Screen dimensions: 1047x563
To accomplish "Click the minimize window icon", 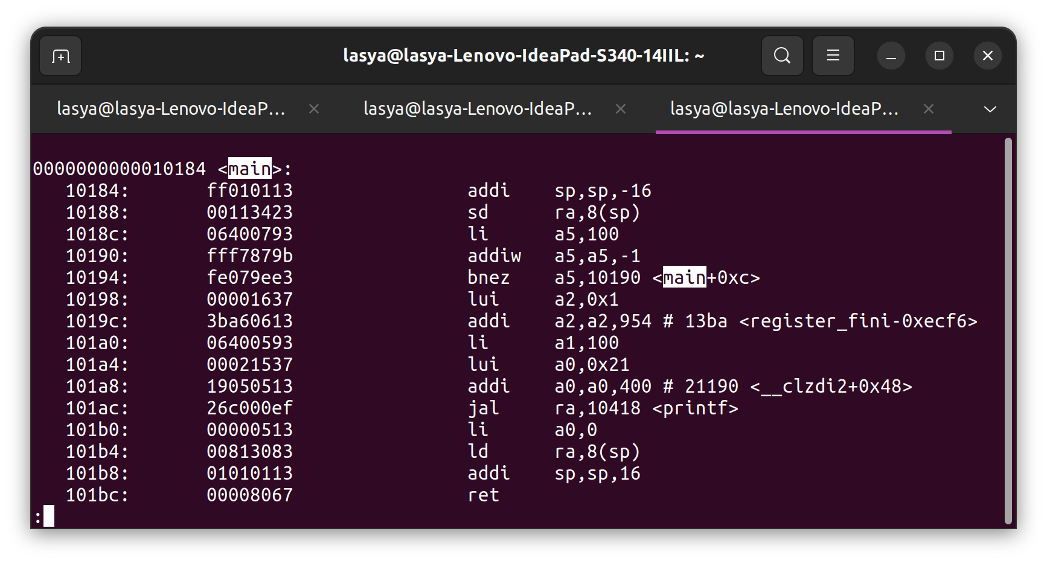I will pos(891,56).
